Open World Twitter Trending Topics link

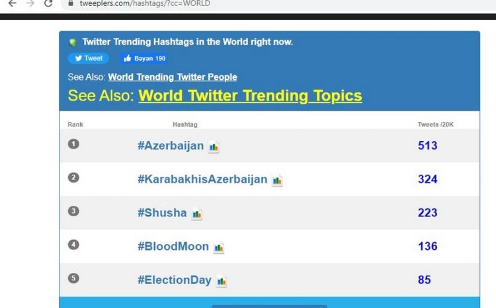250,96
